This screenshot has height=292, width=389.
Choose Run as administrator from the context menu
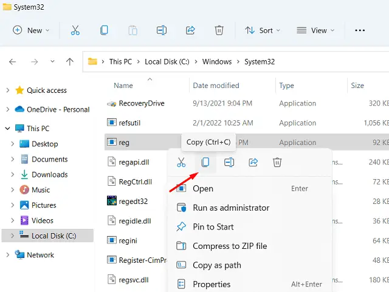230,208
